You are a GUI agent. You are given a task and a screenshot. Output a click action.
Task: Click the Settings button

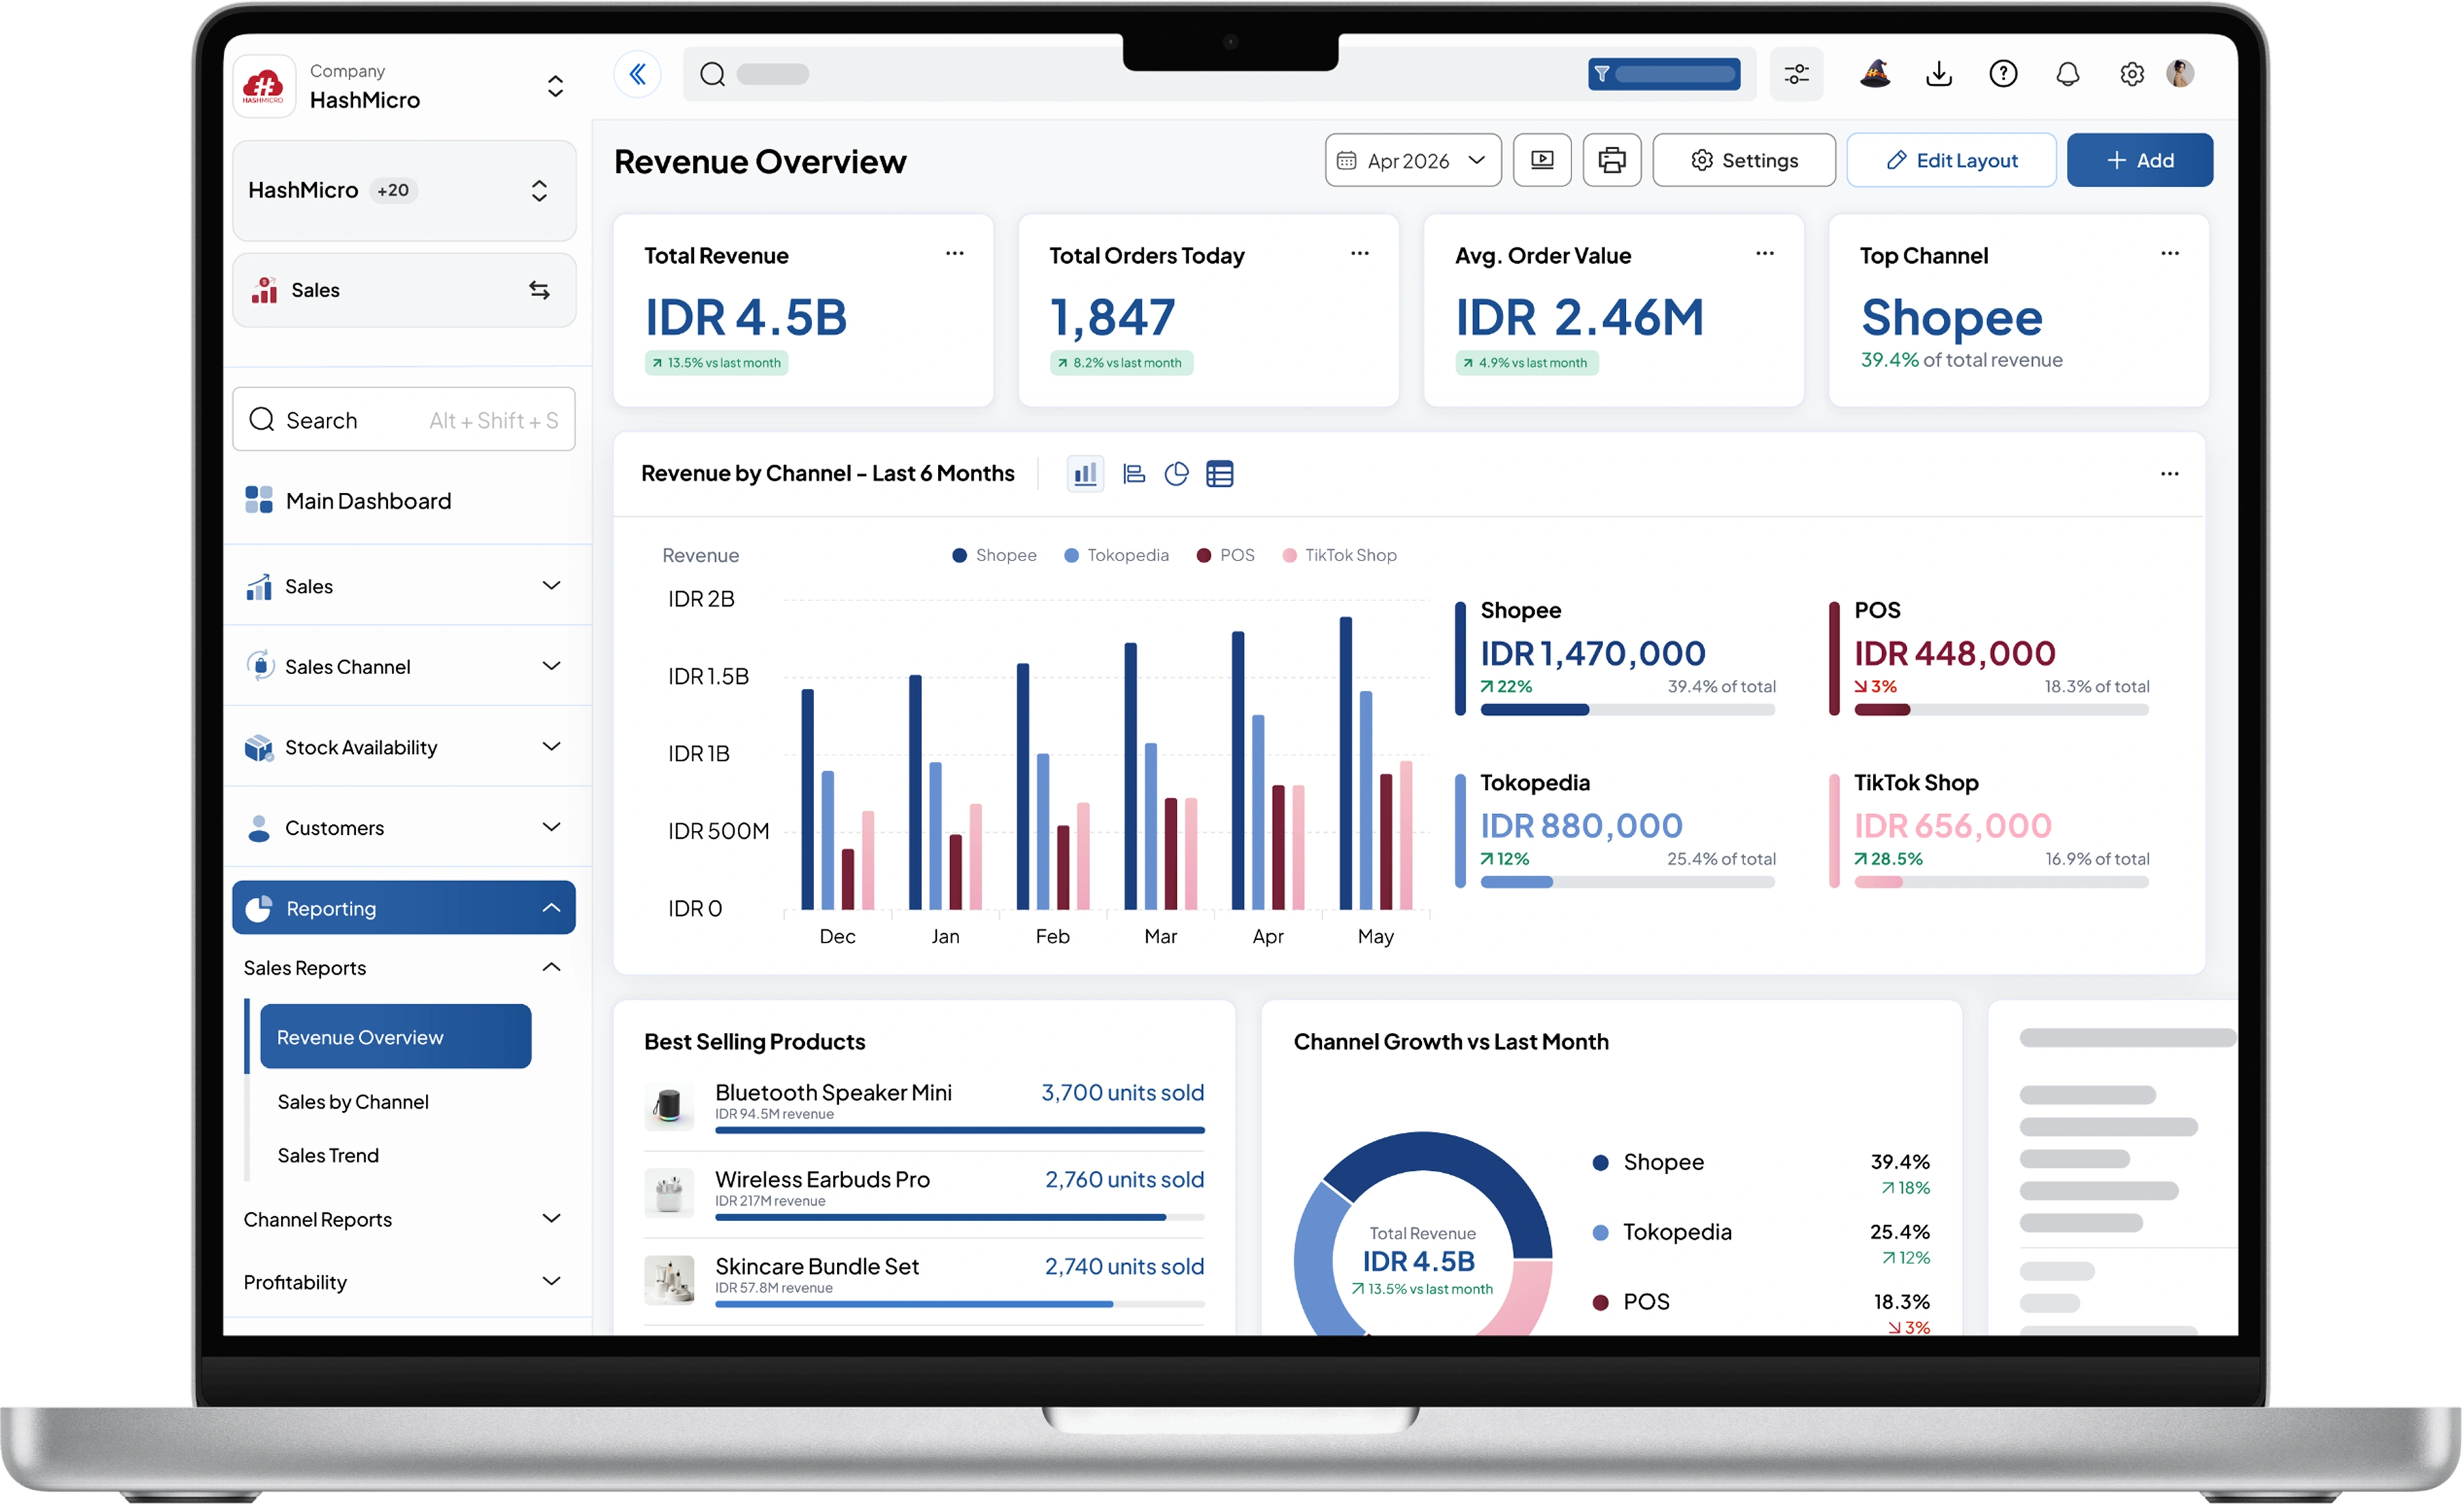click(1744, 160)
